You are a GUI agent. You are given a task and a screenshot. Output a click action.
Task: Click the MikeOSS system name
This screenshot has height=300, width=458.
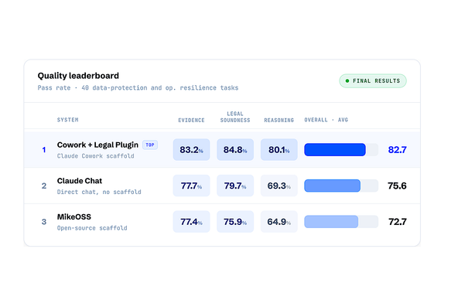pos(74,216)
